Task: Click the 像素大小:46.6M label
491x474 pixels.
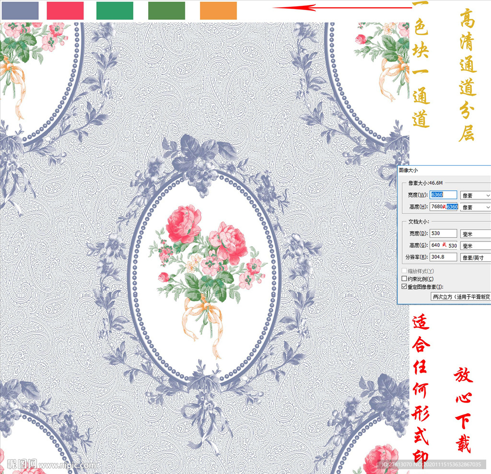Action: point(425,183)
